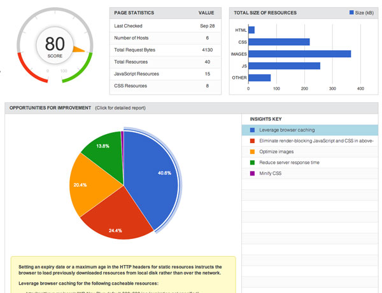Select the Total Resources statistics row
This screenshot has height=293, width=382.
point(166,62)
